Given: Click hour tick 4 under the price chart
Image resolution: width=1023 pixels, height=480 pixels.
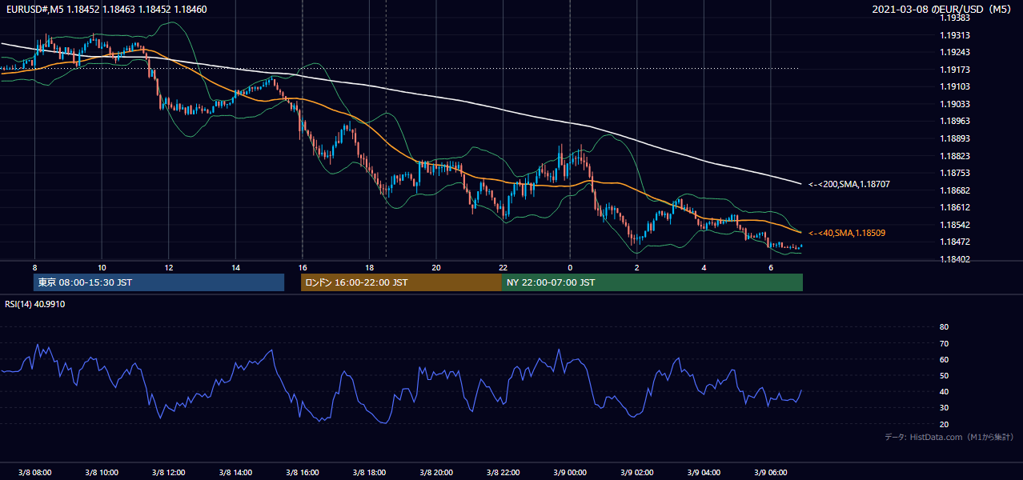Looking at the screenshot, I should (704, 267).
